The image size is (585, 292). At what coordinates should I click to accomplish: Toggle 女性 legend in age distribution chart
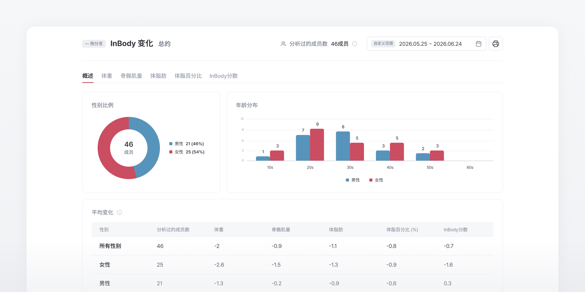376,180
